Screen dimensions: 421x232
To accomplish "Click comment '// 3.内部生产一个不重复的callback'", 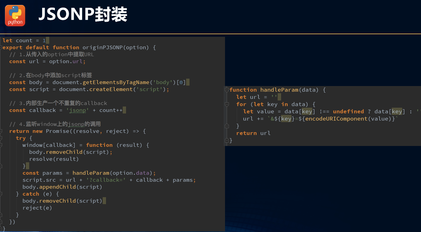I will [58, 103].
